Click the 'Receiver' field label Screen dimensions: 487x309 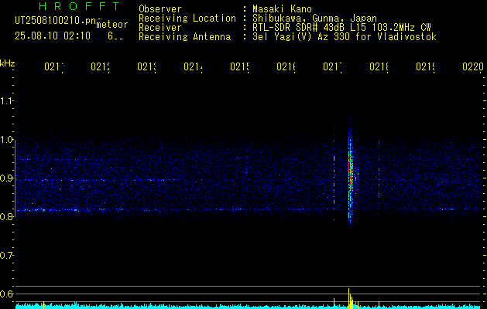coord(160,28)
